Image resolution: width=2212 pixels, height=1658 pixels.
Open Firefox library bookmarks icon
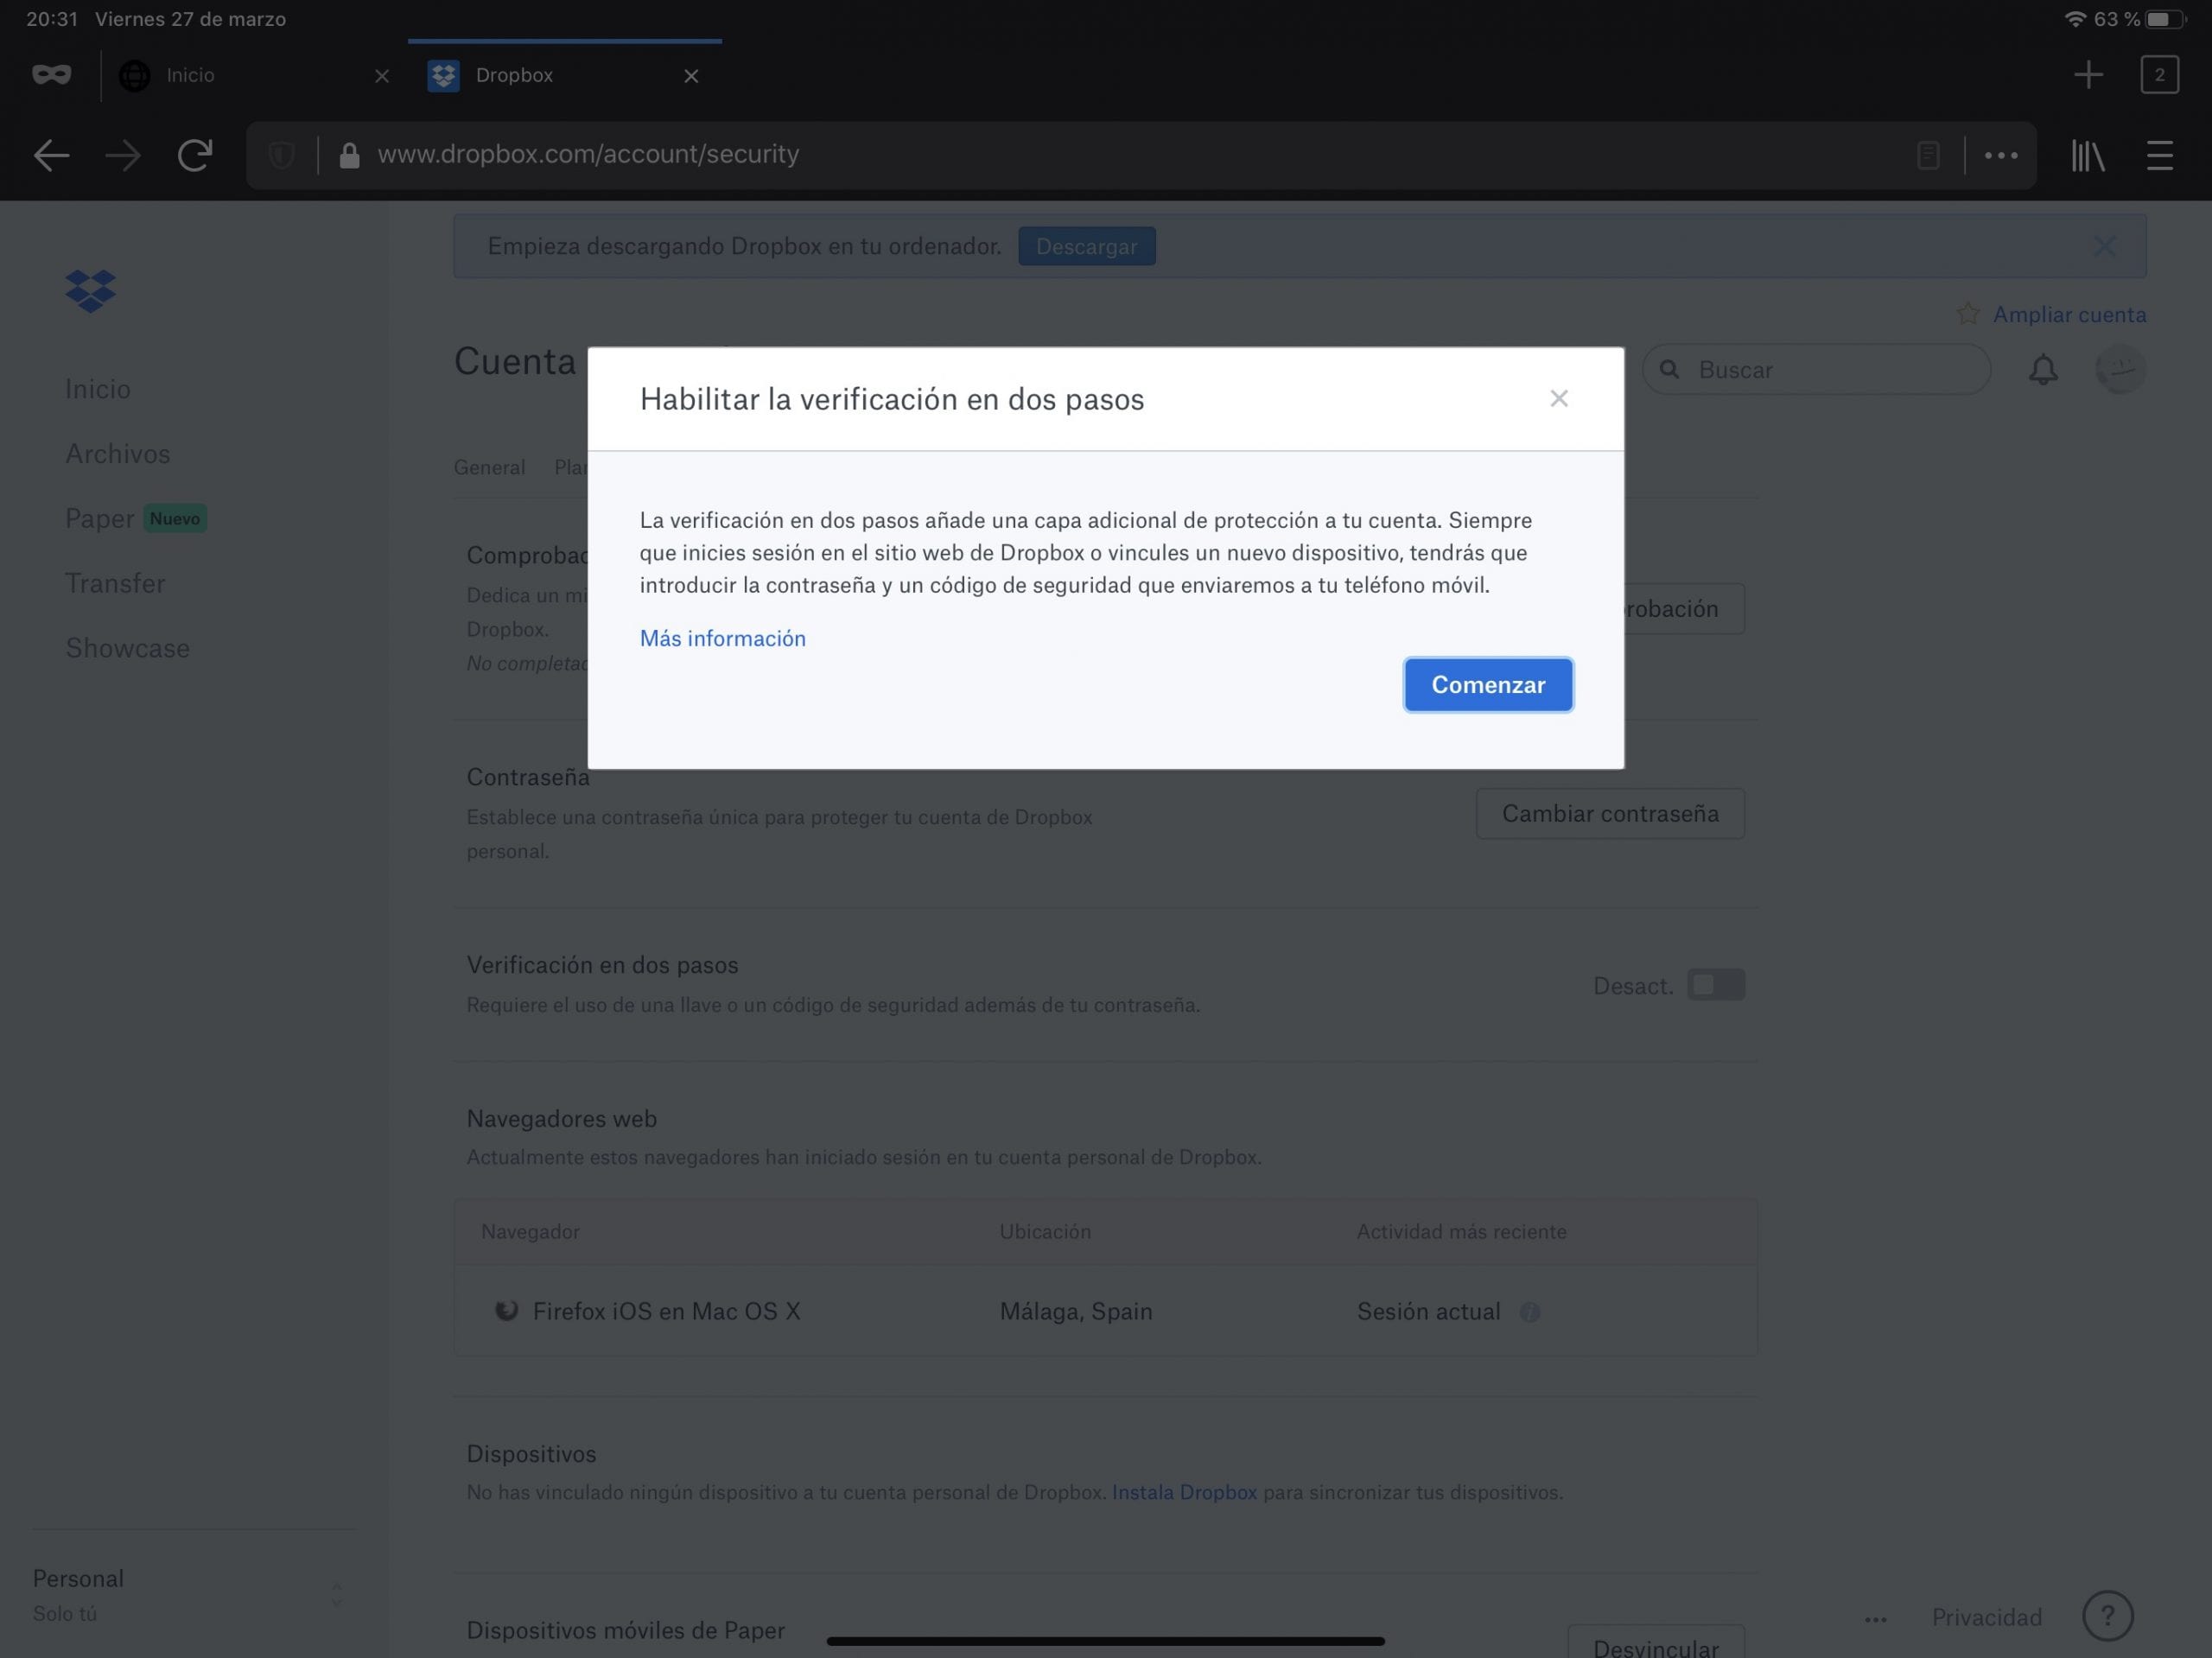[2088, 155]
